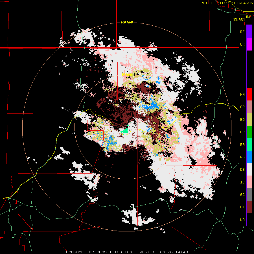Click the HA legend label

click(242, 94)
